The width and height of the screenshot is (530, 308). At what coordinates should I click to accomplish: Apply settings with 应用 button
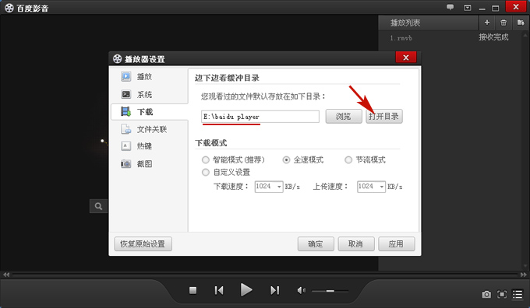pyautogui.click(x=397, y=244)
